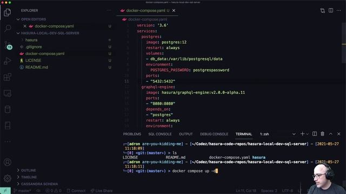
Task: Open the Extensions view icon
Action: [x=7, y=77]
